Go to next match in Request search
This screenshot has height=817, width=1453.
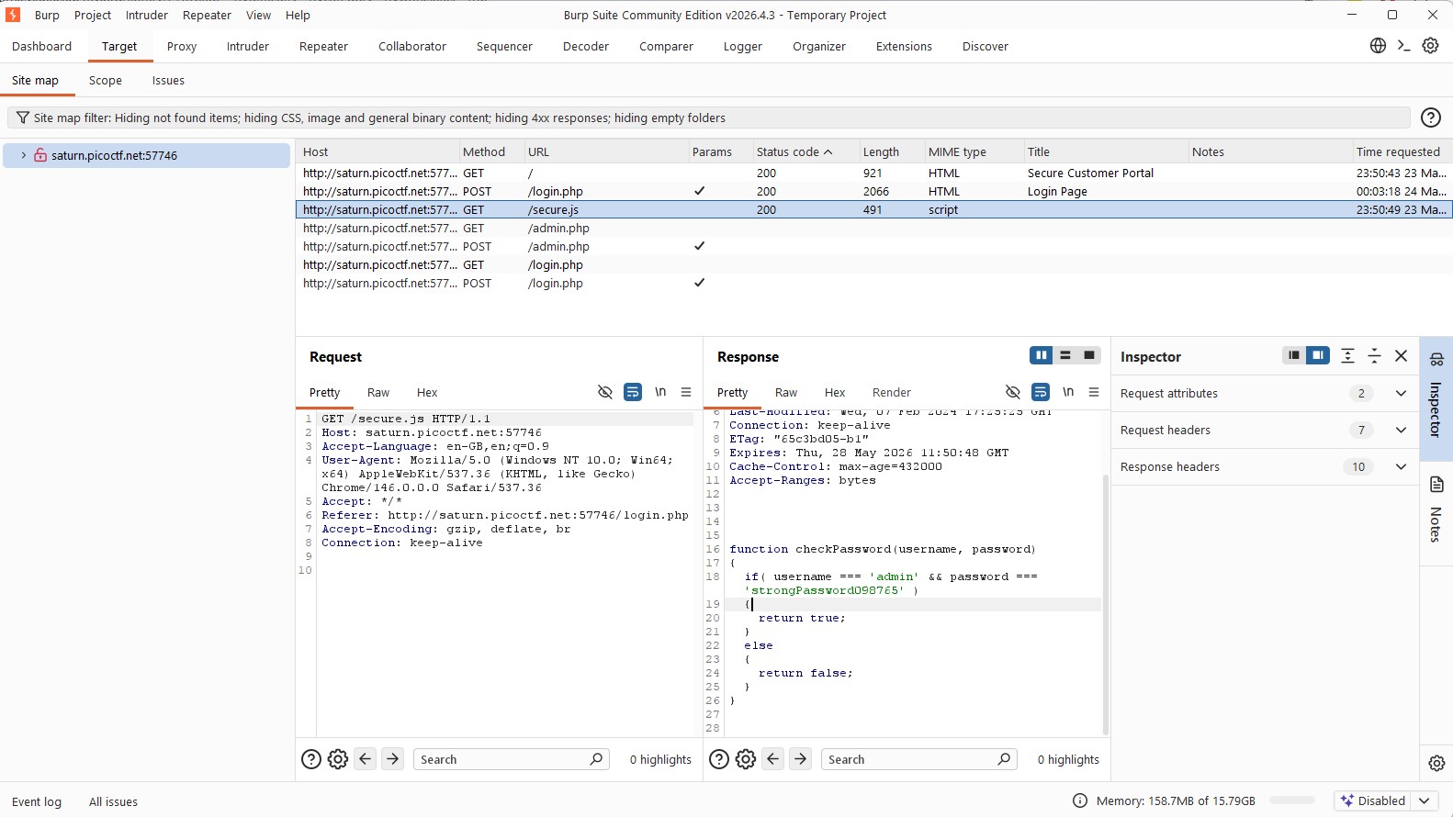[393, 758]
